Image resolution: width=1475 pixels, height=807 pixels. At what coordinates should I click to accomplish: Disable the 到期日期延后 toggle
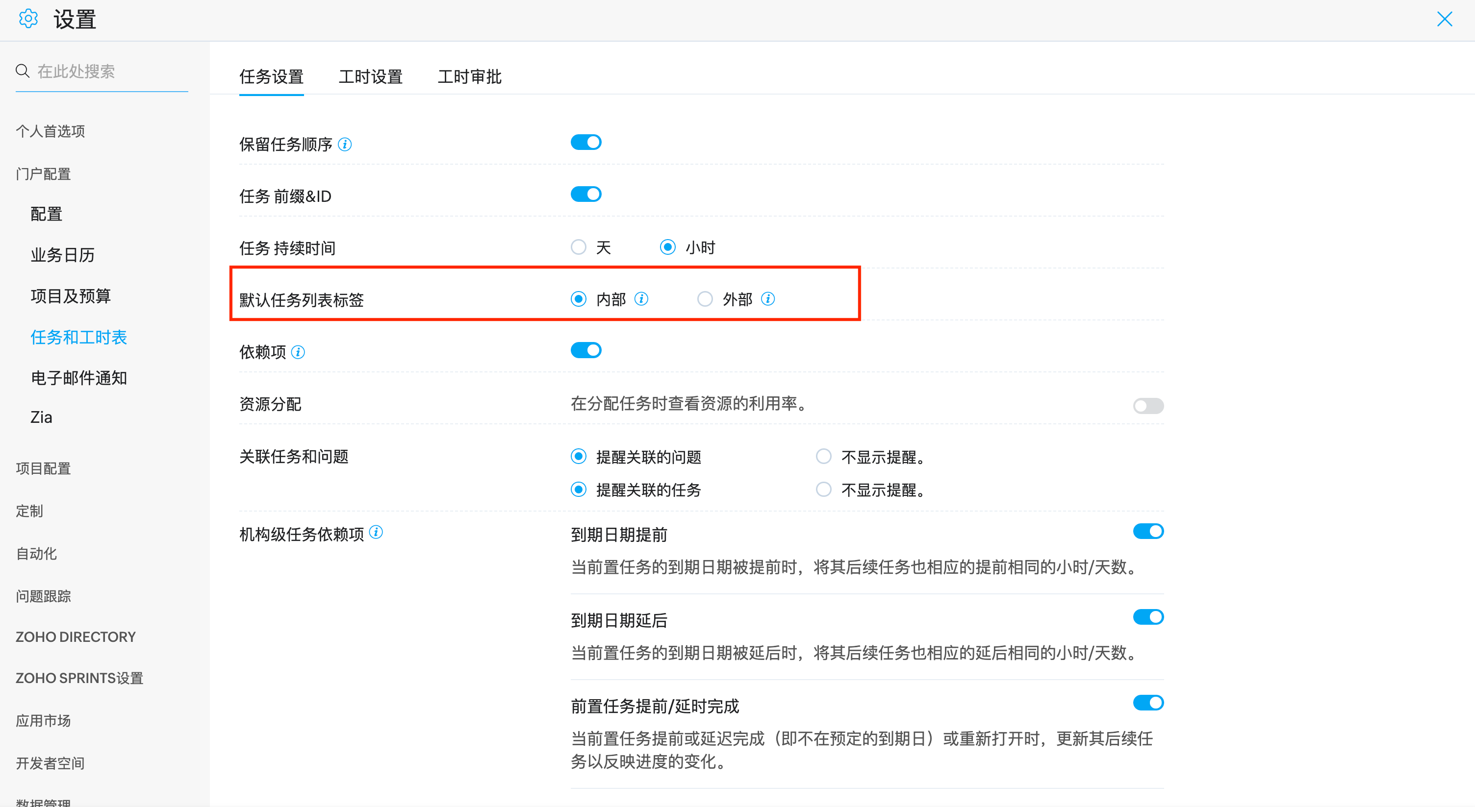[x=1147, y=617]
